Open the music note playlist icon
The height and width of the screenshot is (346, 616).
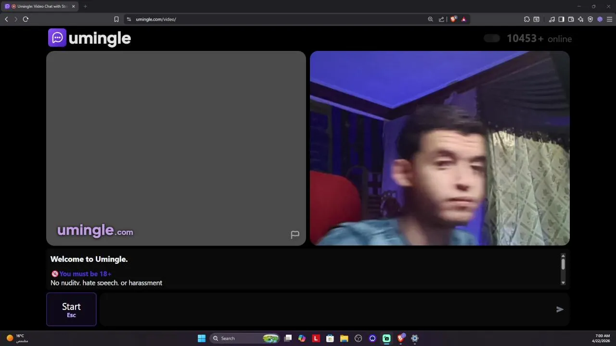(x=552, y=19)
